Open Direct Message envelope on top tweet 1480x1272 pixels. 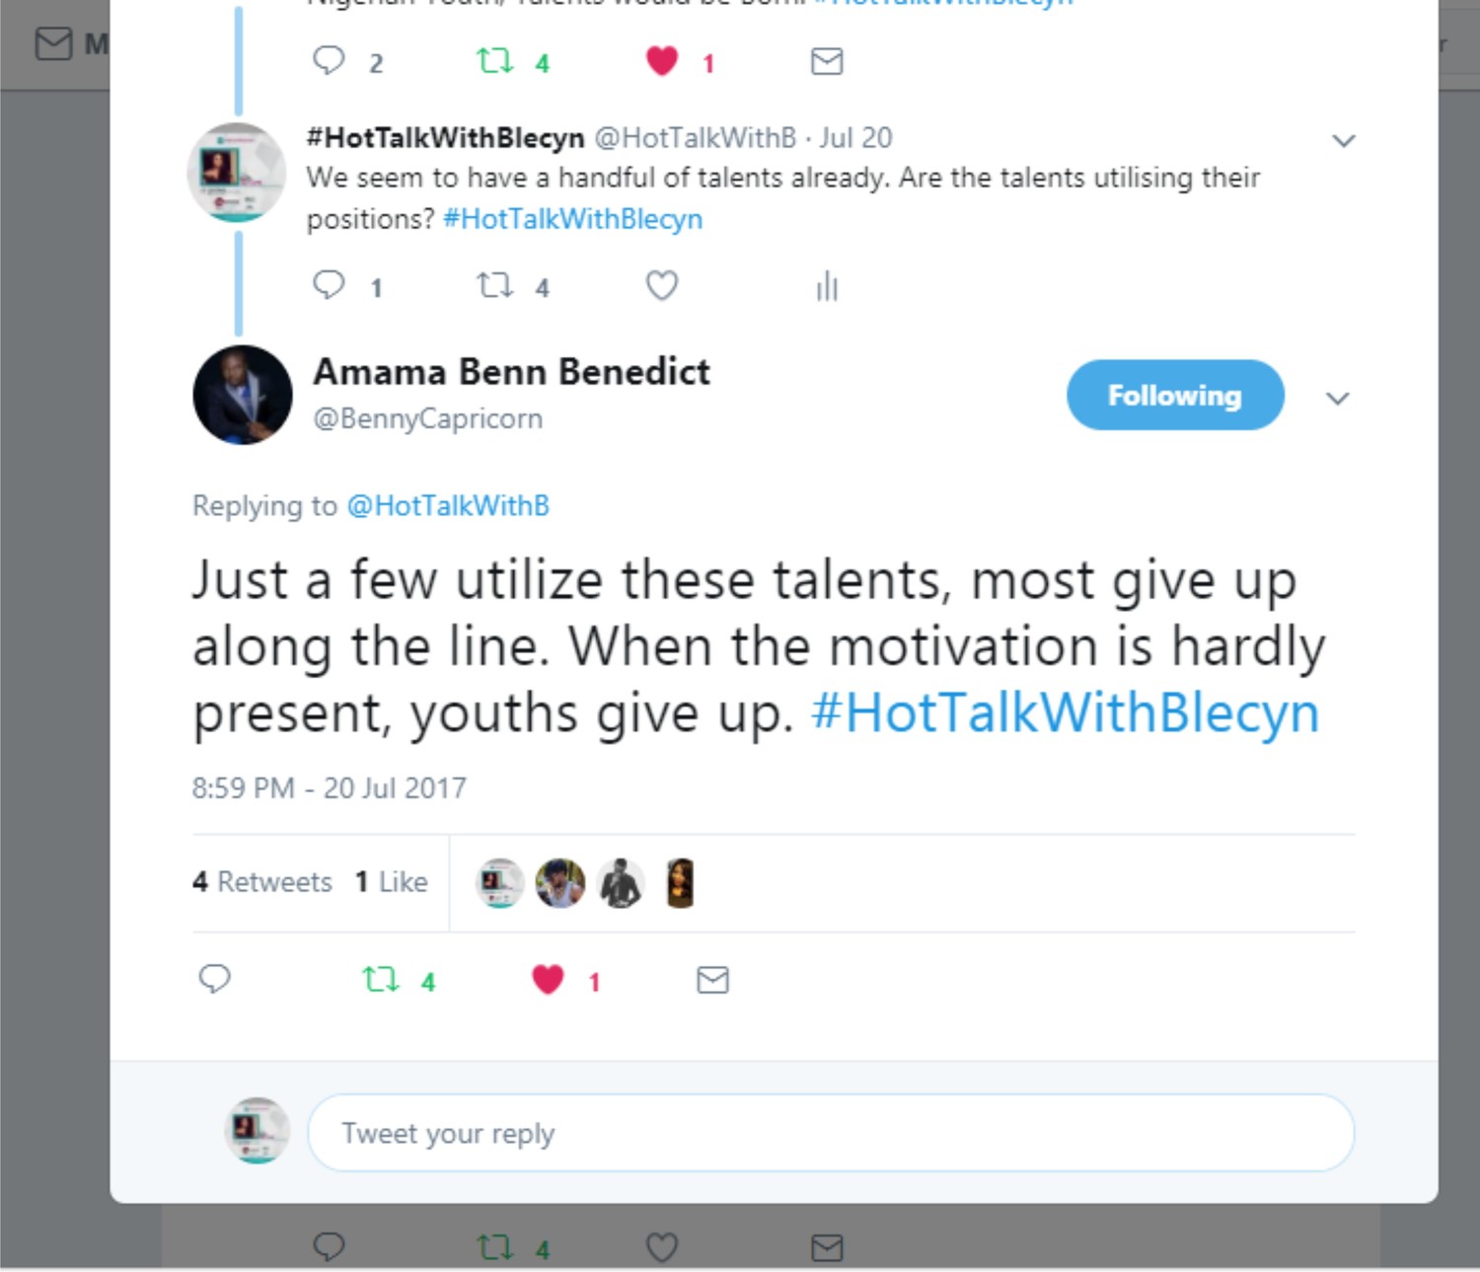(x=827, y=62)
